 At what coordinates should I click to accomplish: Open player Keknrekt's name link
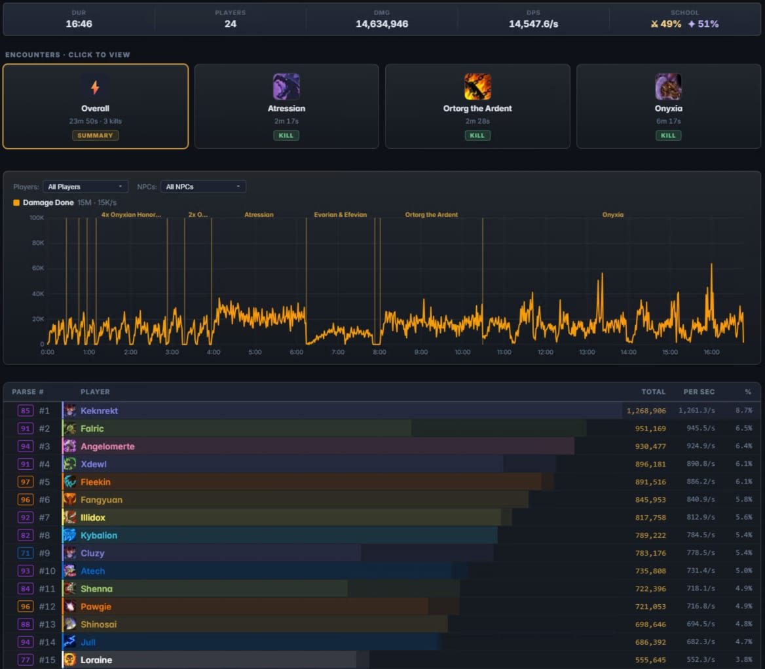(99, 411)
